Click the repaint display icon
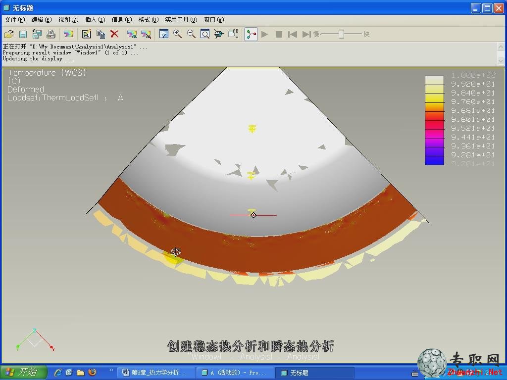This screenshot has width=507, height=380. point(164,34)
